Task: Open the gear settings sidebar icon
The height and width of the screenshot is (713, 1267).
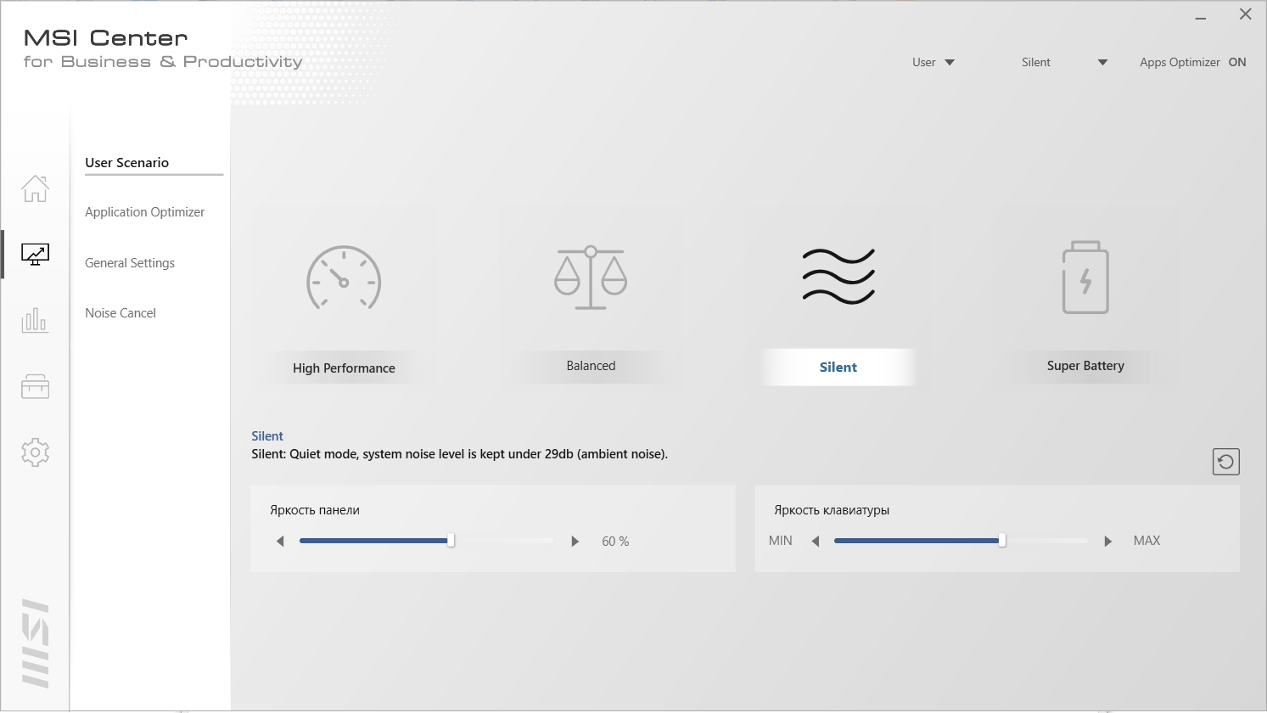Action: click(35, 452)
